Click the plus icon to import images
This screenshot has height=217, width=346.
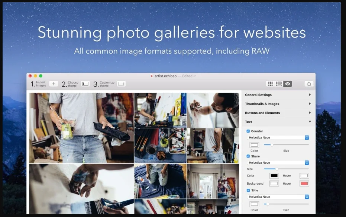(54, 84)
